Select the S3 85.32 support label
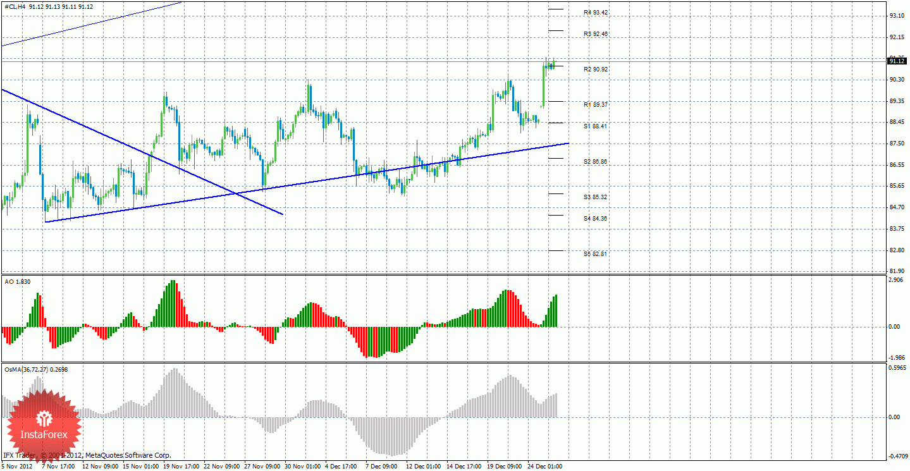This screenshot has height=471, width=910. [x=596, y=197]
